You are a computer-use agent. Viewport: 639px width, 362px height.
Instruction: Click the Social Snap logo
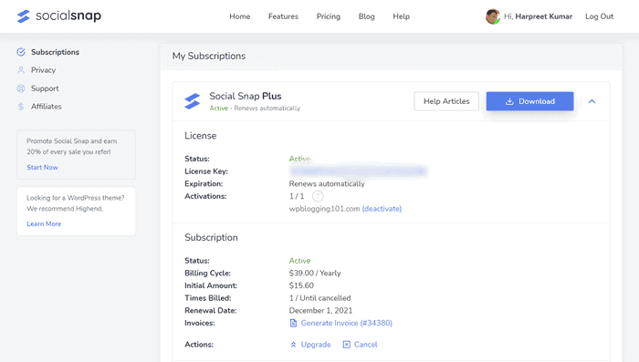pos(59,16)
